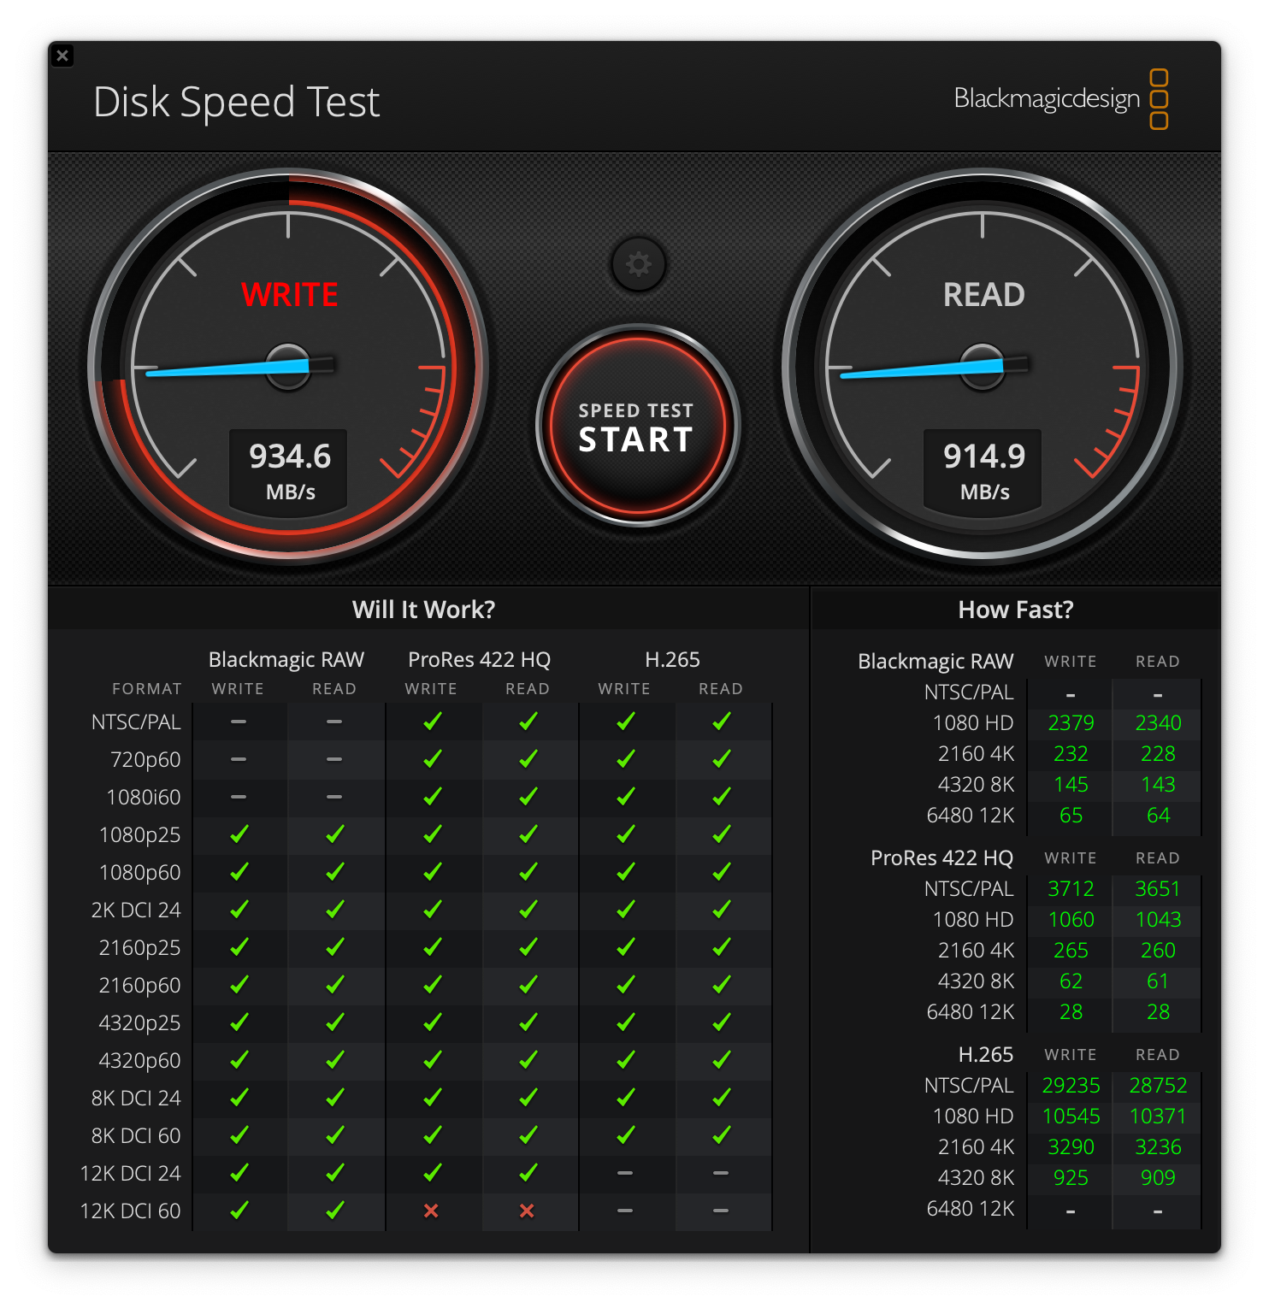Click the 12K DCI 24 format row label
Viewport: 1269px width, 1308px height.
click(x=131, y=1173)
